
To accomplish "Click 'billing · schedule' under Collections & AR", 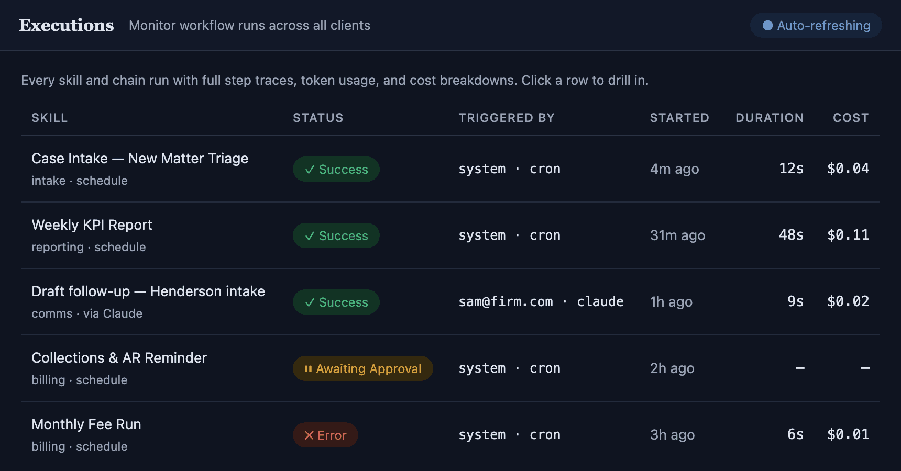I will (80, 380).
